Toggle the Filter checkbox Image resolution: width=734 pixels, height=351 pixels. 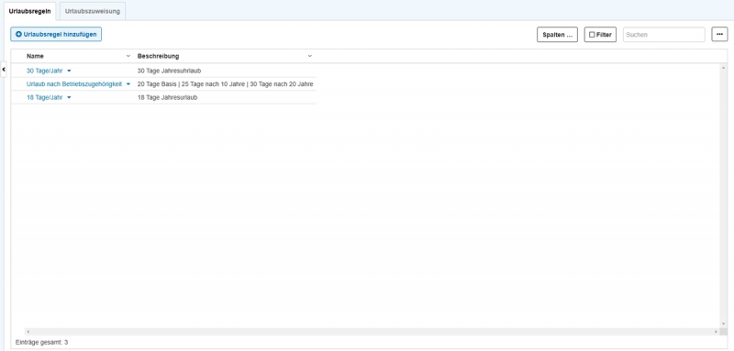(592, 35)
